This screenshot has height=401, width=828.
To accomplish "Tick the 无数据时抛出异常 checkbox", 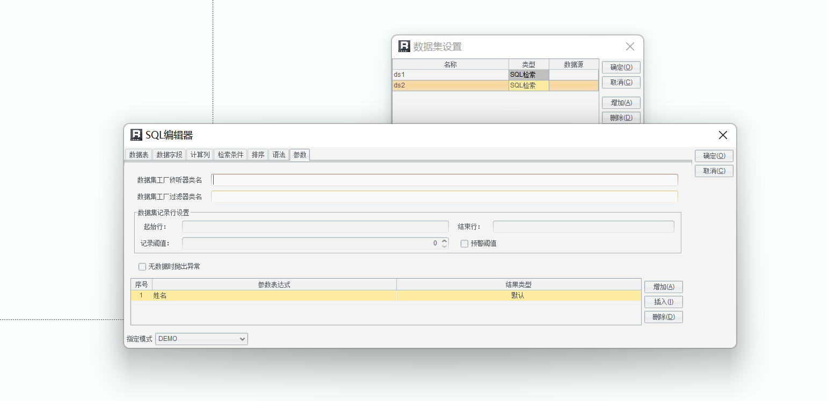I will tap(142, 267).
